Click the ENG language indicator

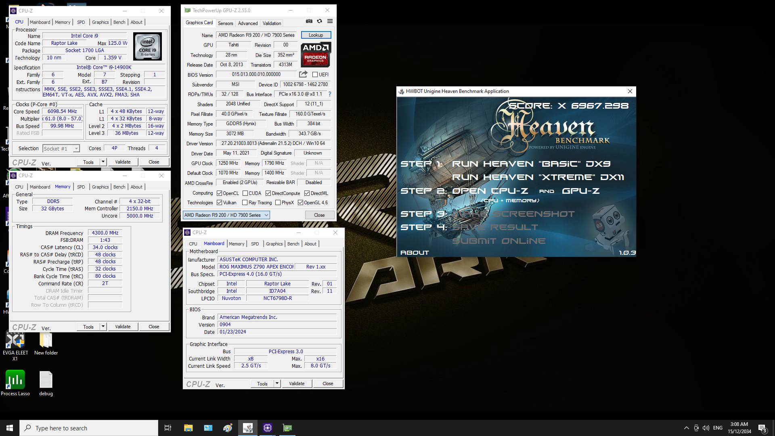pyautogui.click(x=718, y=428)
